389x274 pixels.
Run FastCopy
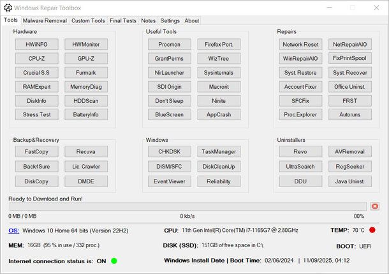(37, 151)
